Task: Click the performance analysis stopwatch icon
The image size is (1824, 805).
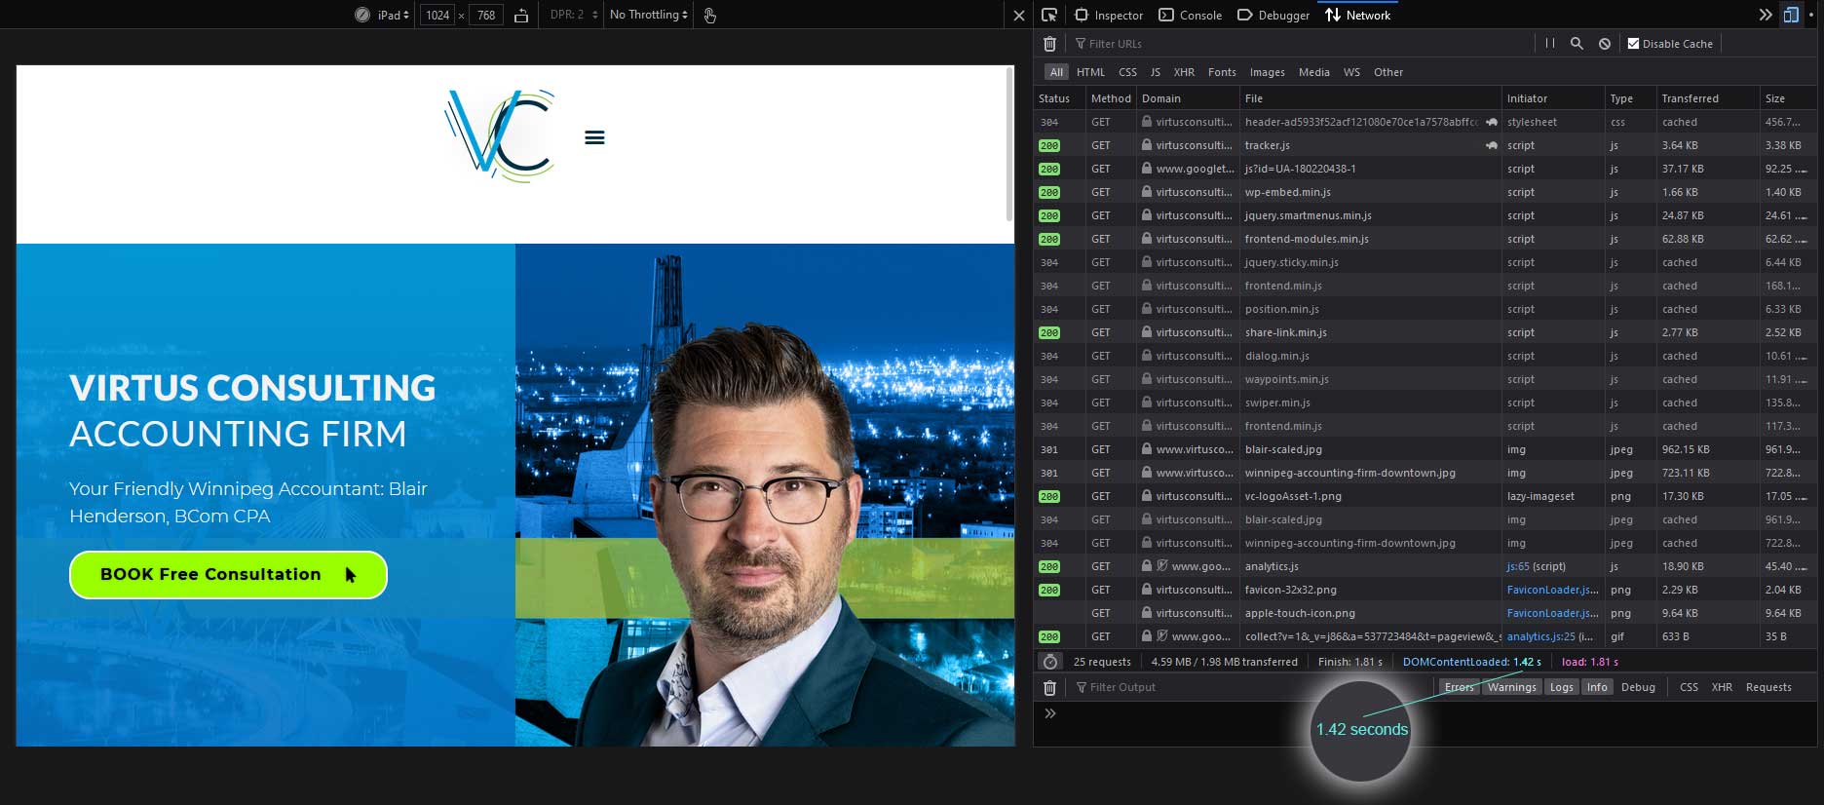Action: [1050, 662]
